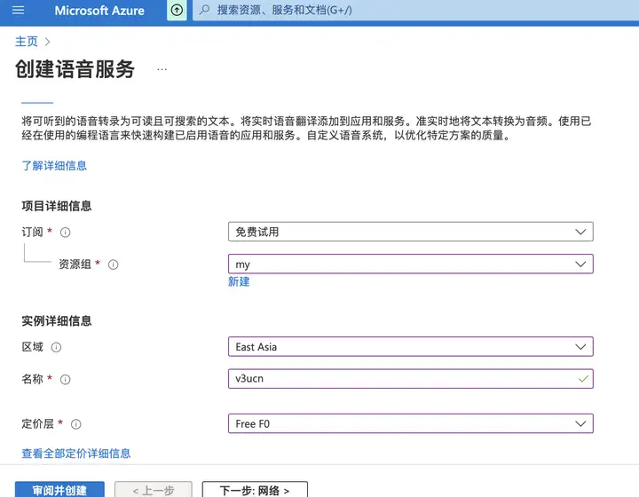
Task: Click the 上一步 button
Action: 154,489
